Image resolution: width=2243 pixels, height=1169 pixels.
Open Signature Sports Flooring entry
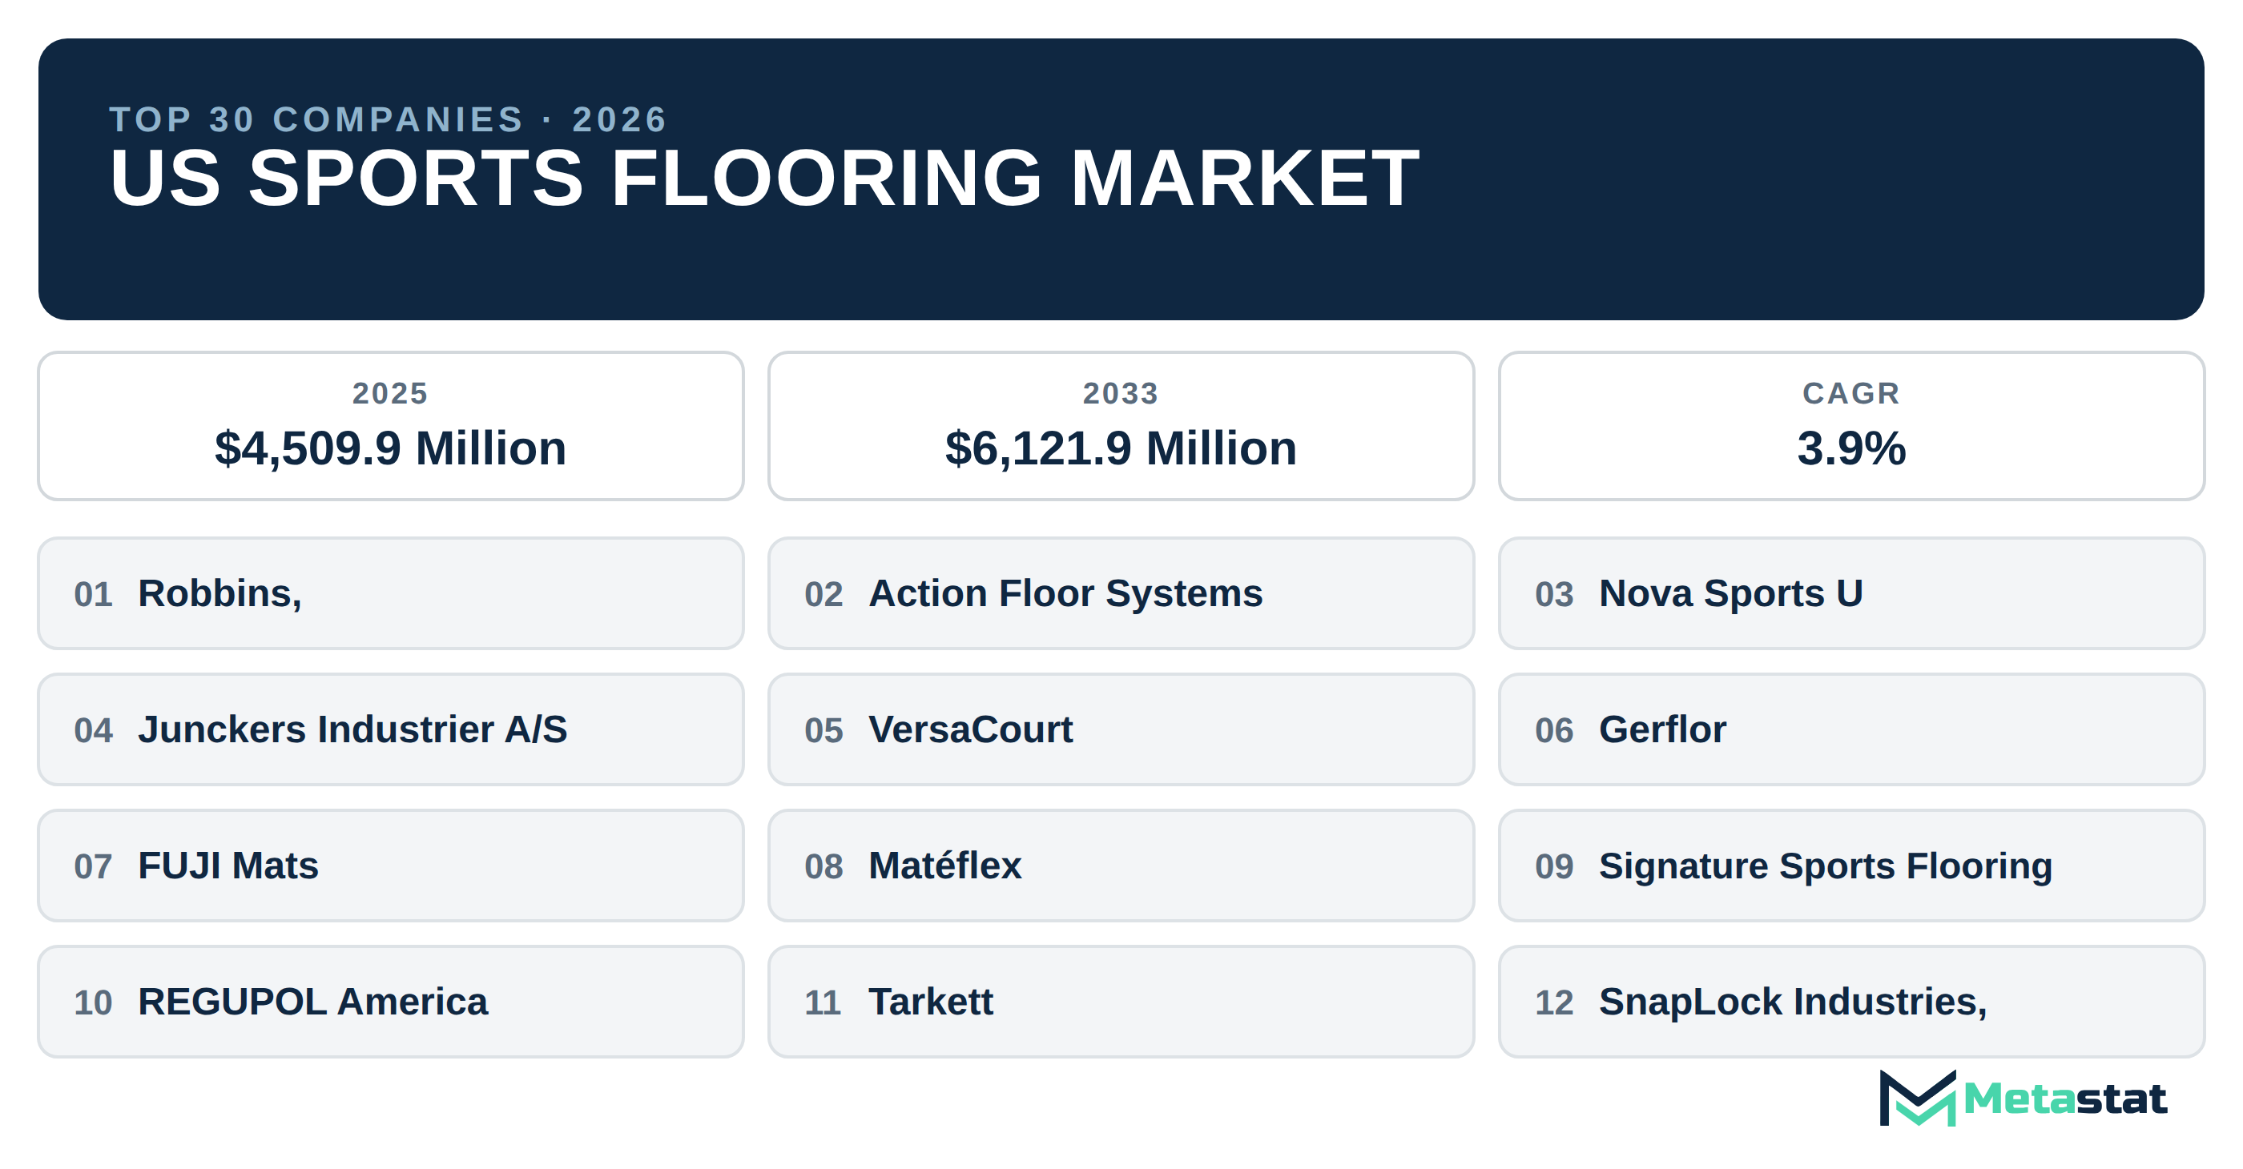pyautogui.click(x=1851, y=866)
